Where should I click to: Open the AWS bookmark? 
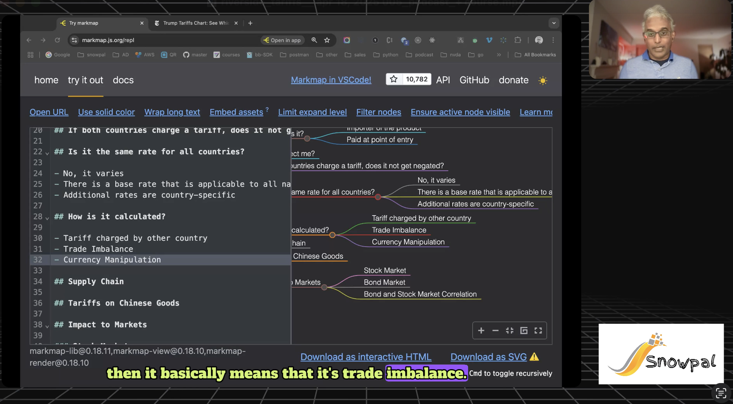145,55
